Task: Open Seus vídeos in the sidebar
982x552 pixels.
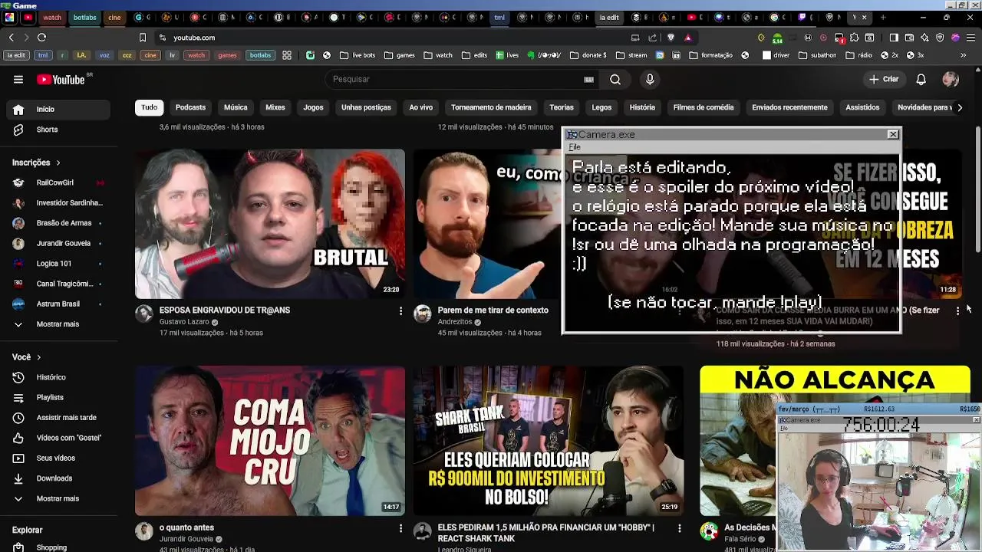Action: 59,458
